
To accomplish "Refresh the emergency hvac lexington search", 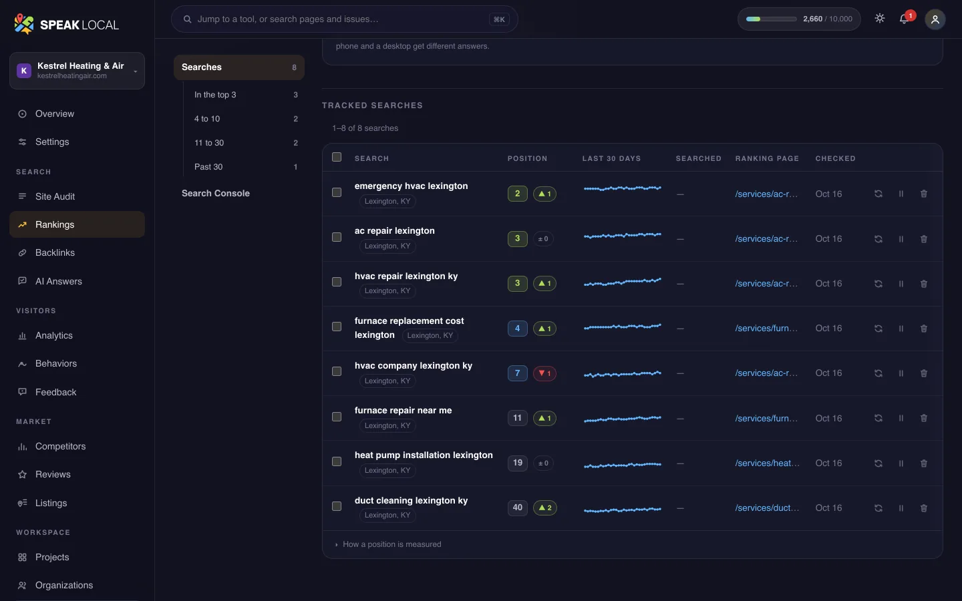I will pyautogui.click(x=878, y=194).
